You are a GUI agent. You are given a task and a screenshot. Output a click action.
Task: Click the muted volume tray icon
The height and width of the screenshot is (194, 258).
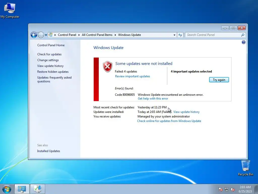click(x=233, y=189)
